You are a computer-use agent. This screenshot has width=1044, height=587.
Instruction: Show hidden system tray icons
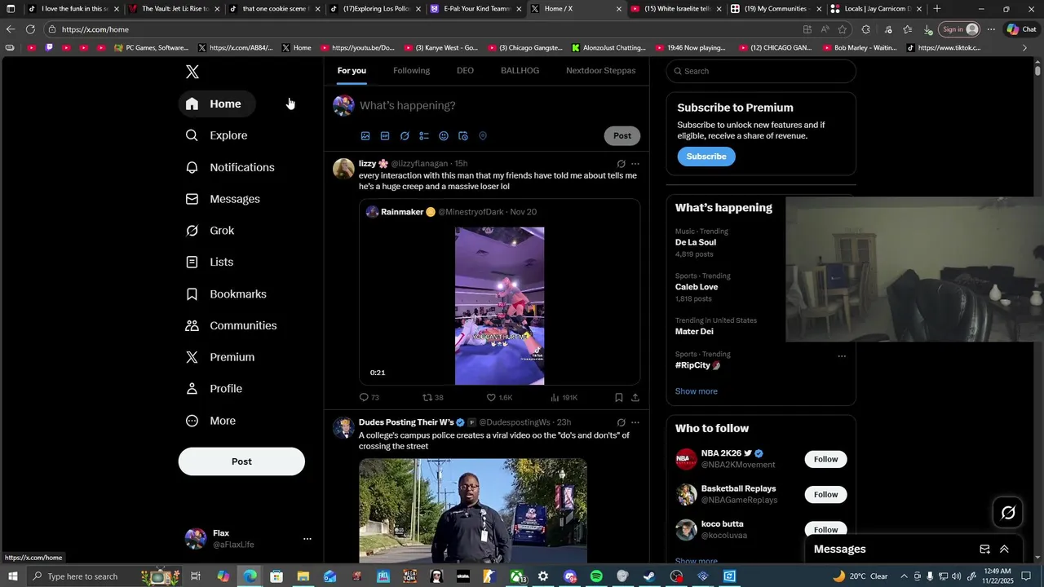click(x=904, y=576)
